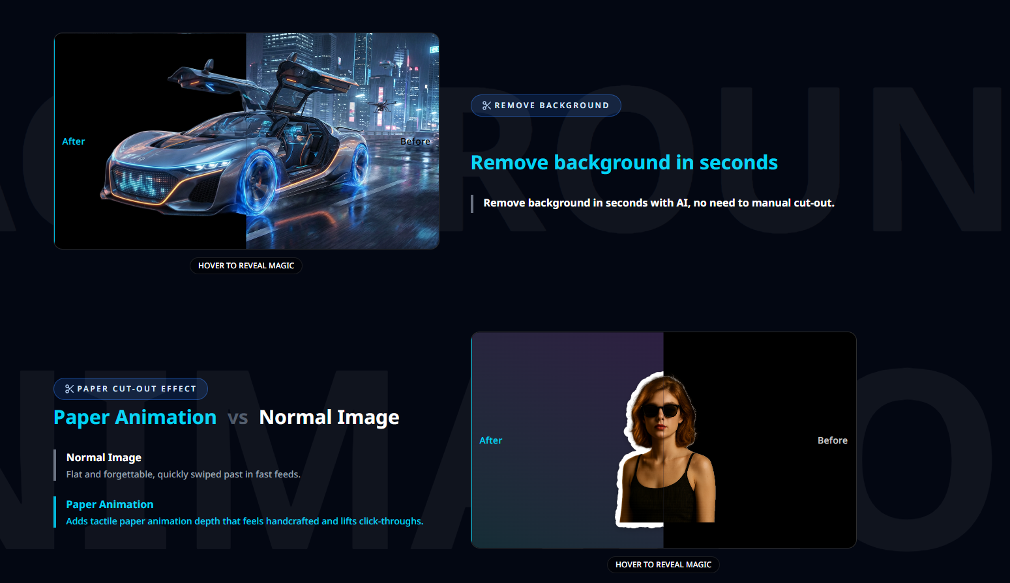Click the scissors icon in Remove Background badge
1010x583 pixels.
coord(486,105)
